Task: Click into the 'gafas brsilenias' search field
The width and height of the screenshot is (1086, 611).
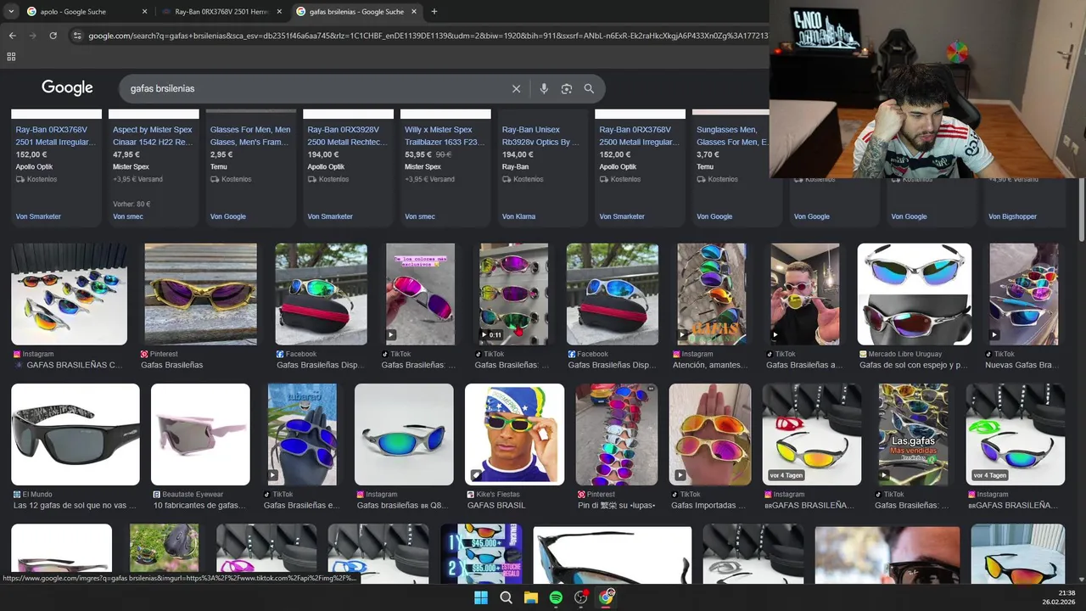Action: click(314, 88)
